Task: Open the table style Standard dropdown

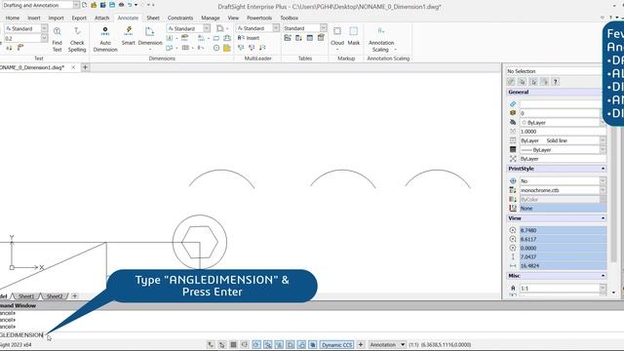Action: click(323, 28)
